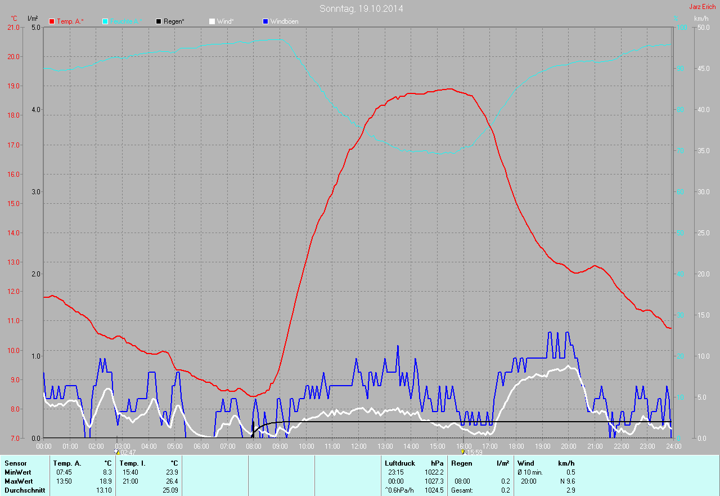The height and width of the screenshot is (496, 720).
Task: Click the 'Durchschnitt' row header
Action: pos(25,490)
